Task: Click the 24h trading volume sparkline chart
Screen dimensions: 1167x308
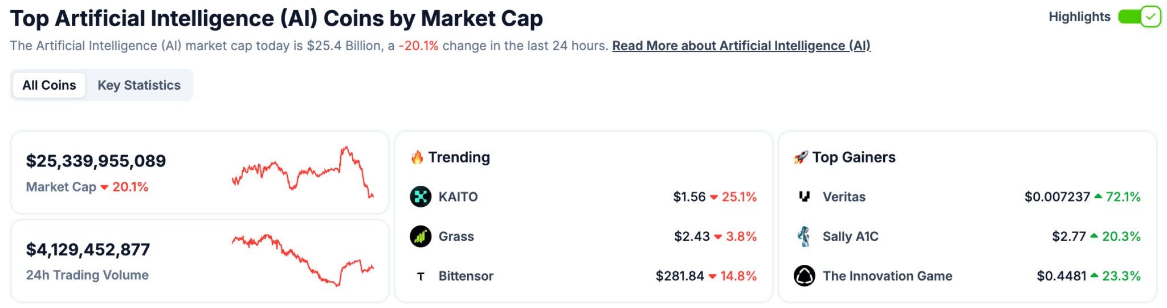Action: (x=303, y=260)
